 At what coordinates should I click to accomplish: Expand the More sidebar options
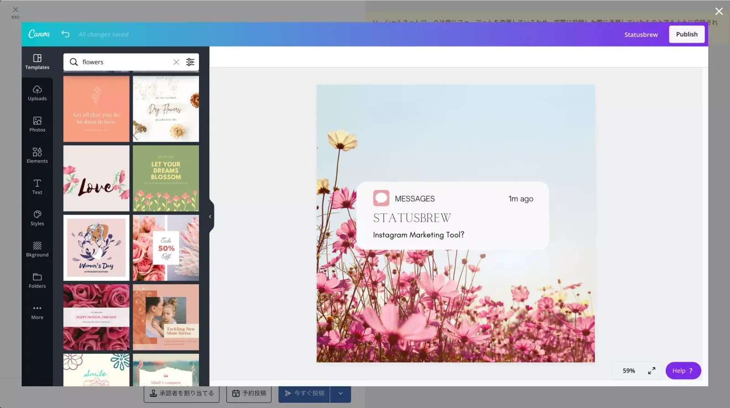click(x=37, y=312)
